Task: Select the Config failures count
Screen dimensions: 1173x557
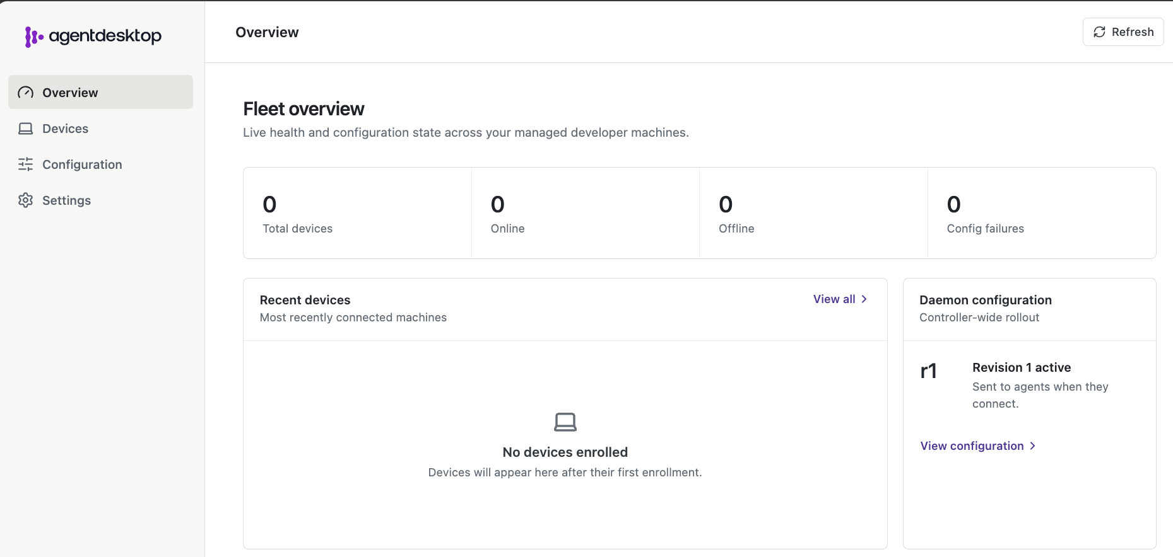Action: pyautogui.click(x=954, y=204)
